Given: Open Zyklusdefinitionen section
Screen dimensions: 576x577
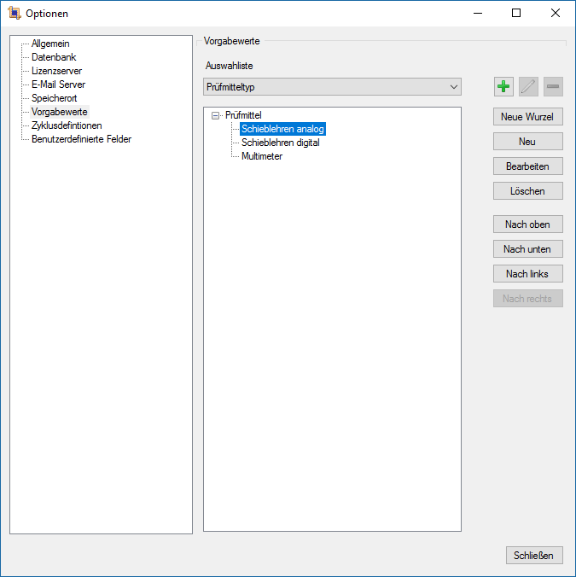Looking at the screenshot, I should click(67, 125).
